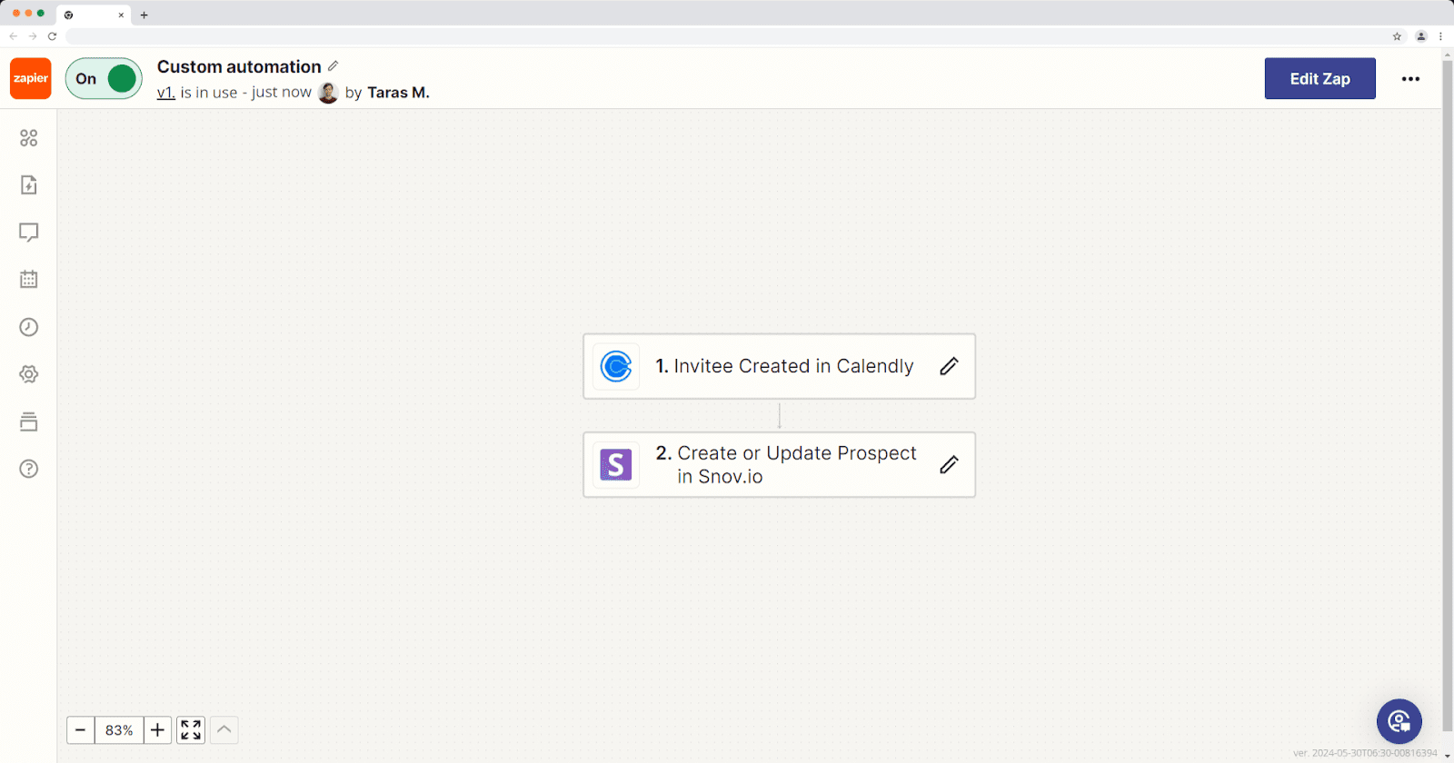The width and height of the screenshot is (1454, 763).
Task: Open the v1. version link
Action: [165, 93]
